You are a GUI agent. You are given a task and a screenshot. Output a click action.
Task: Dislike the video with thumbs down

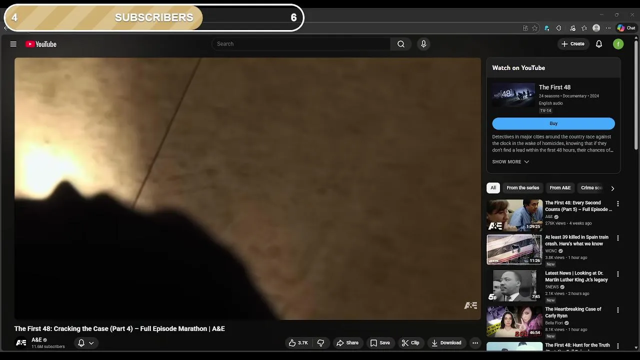click(x=321, y=343)
